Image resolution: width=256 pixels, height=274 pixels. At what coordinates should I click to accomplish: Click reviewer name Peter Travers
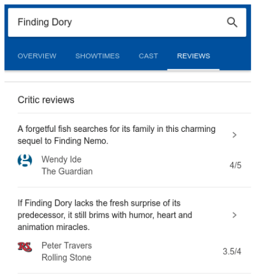click(67, 245)
